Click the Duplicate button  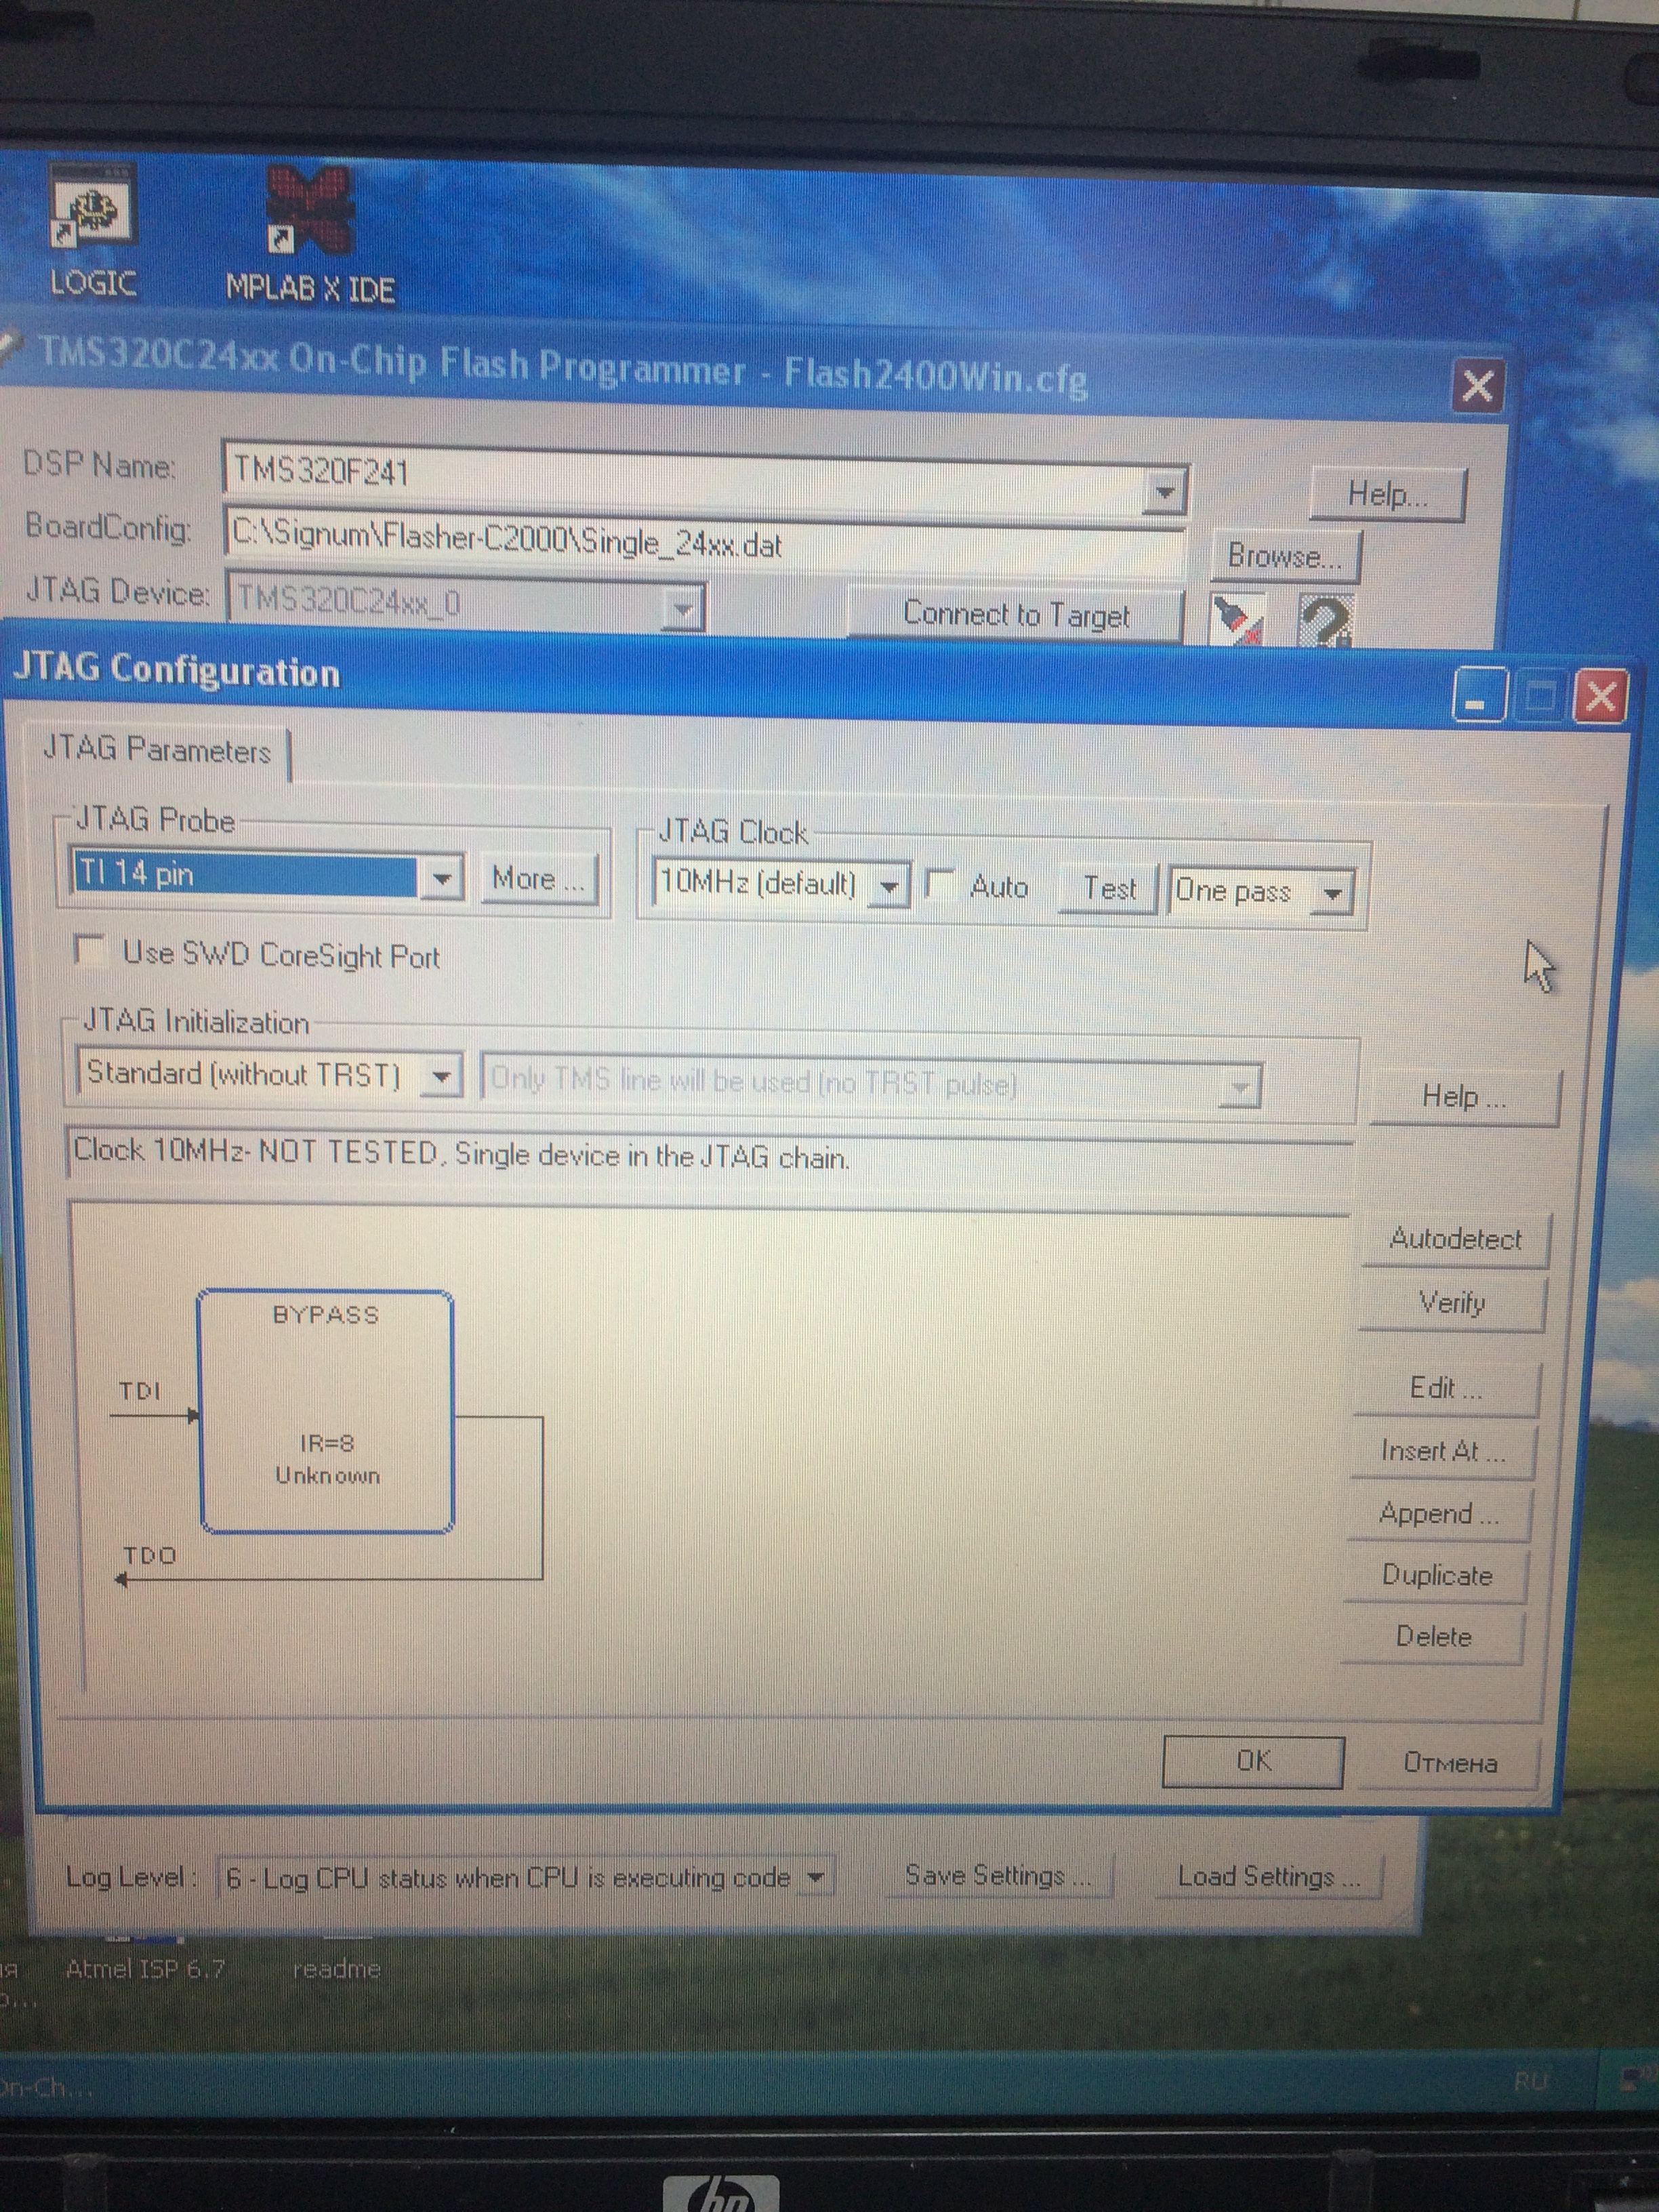pyautogui.click(x=1436, y=1576)
